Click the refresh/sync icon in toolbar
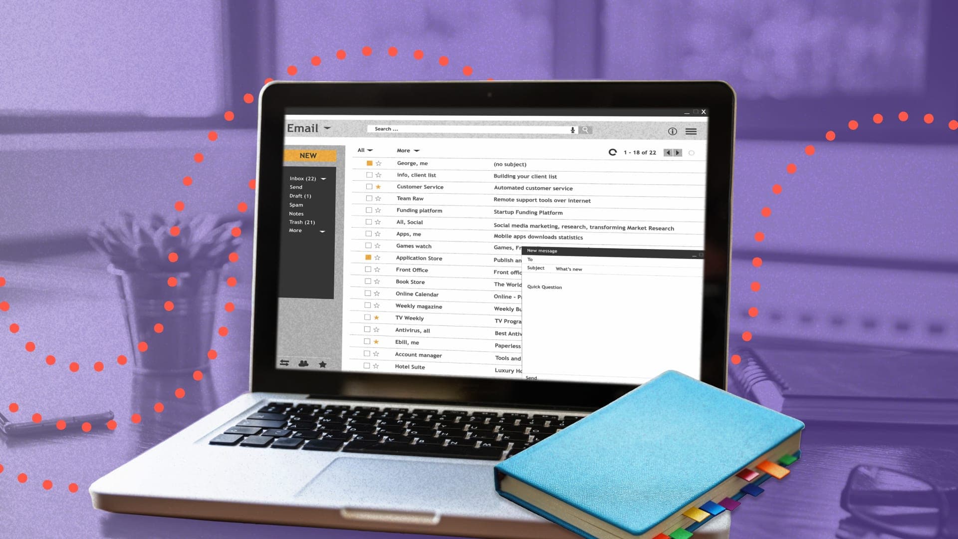Image resolution: width=958 pixels, height=539 pixels. (611, 152)
